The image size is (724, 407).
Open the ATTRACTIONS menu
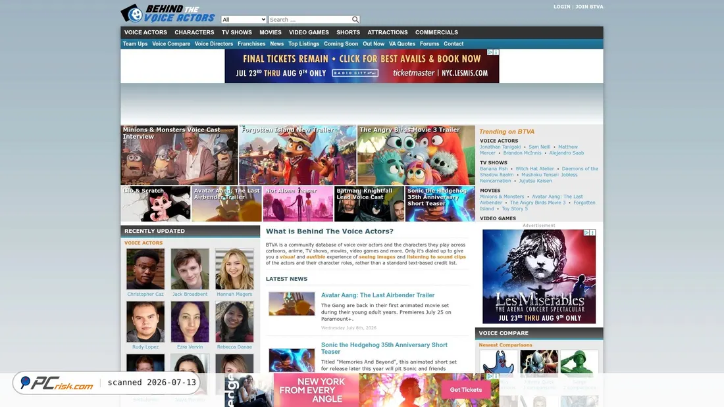click(x=388, y=32)
